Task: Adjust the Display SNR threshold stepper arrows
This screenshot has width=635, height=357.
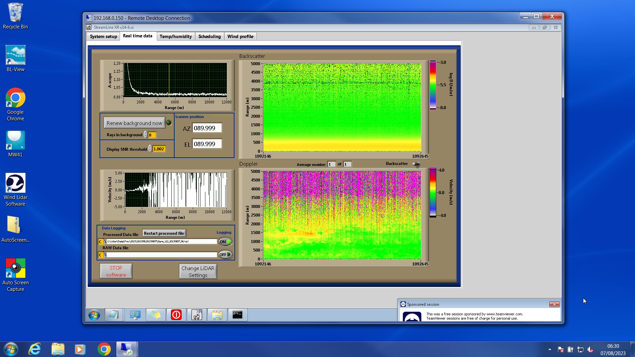Action: pos(150,149)
